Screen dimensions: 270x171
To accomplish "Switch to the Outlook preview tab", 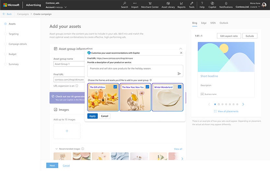I will [224, 23].
